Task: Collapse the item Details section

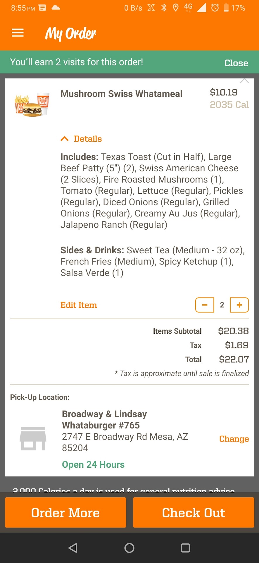Action: [x=81, y=139]
